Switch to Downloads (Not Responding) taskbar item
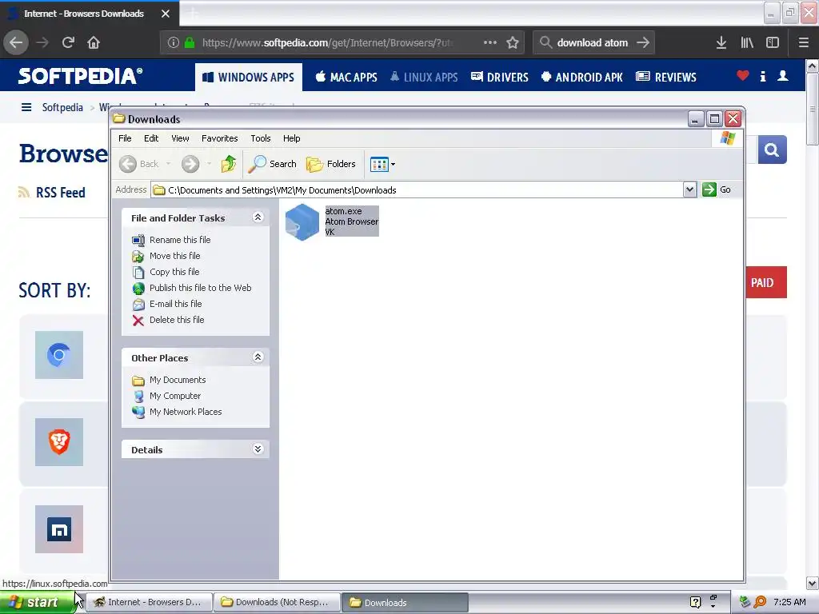 pyautogui.click(x=277, y=603)
